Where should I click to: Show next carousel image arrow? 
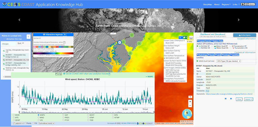pyautogui.click(x=239, y=20)
